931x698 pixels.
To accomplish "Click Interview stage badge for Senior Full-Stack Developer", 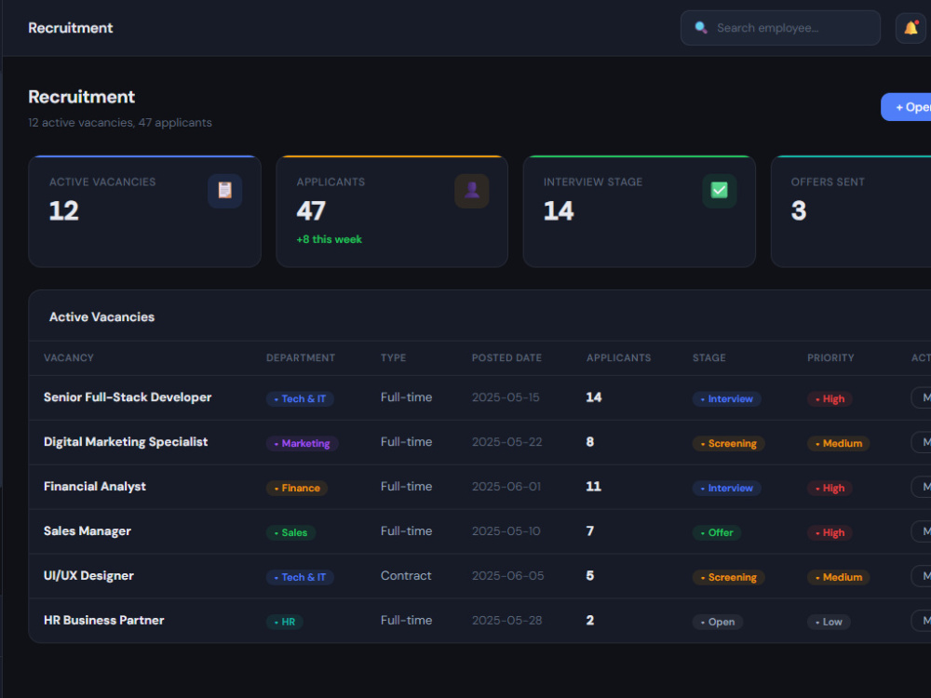I will point(727,399).
